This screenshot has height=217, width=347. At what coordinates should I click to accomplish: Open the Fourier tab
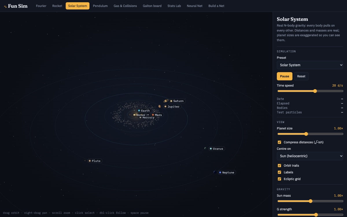point(41,6)
